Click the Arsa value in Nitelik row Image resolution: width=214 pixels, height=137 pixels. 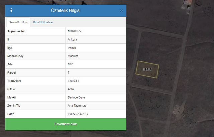[71, 89]
